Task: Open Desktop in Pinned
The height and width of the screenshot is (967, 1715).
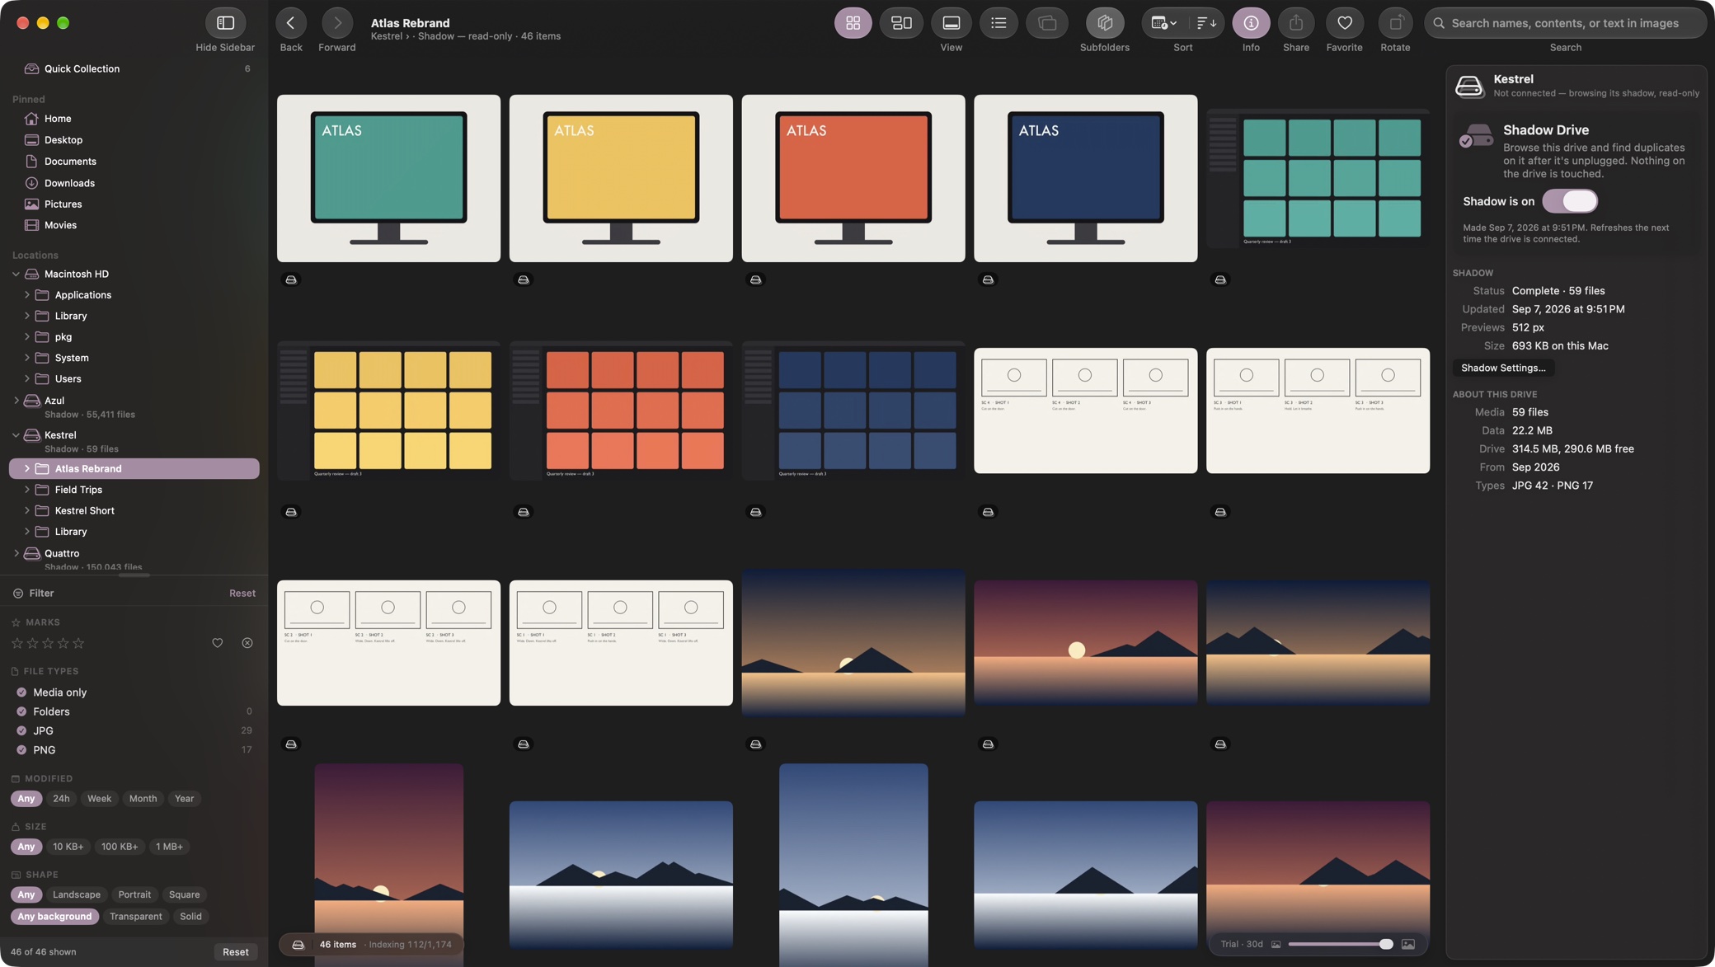Action: (134, 140)
